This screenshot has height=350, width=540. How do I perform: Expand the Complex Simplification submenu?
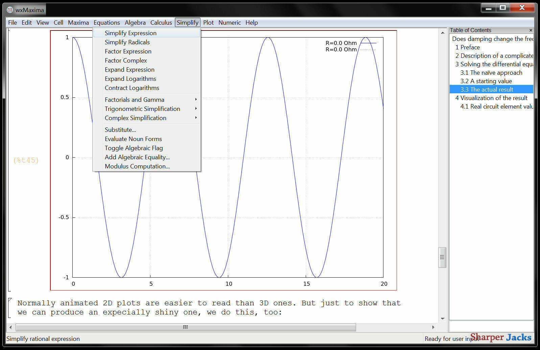pos(147,118)
